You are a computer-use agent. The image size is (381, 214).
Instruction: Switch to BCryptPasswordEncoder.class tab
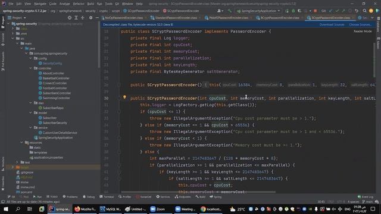(279, 18)
